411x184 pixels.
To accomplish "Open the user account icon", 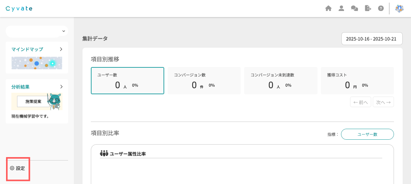I will pyautogui.click(x=341, y=8).
